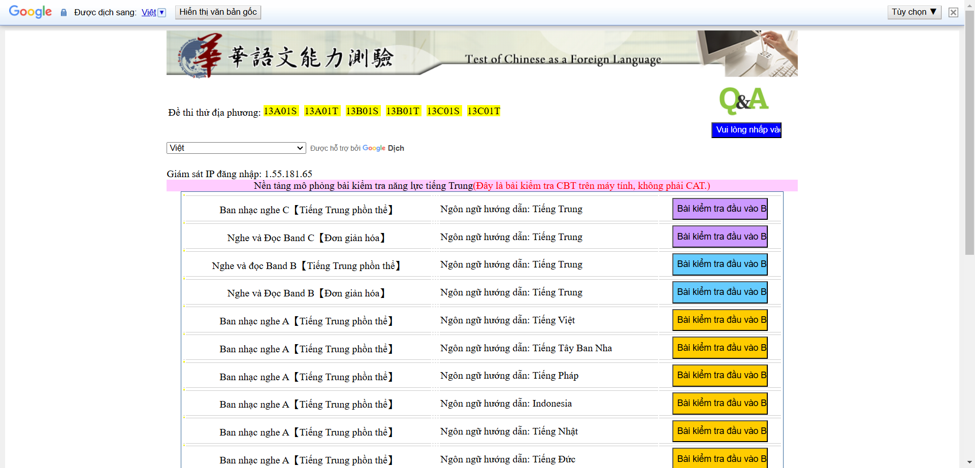Image resolution: width=975 pixels, height=468 pixels.
Task: Open the 13B01T practice test link
Action: [x=403, y=111]
